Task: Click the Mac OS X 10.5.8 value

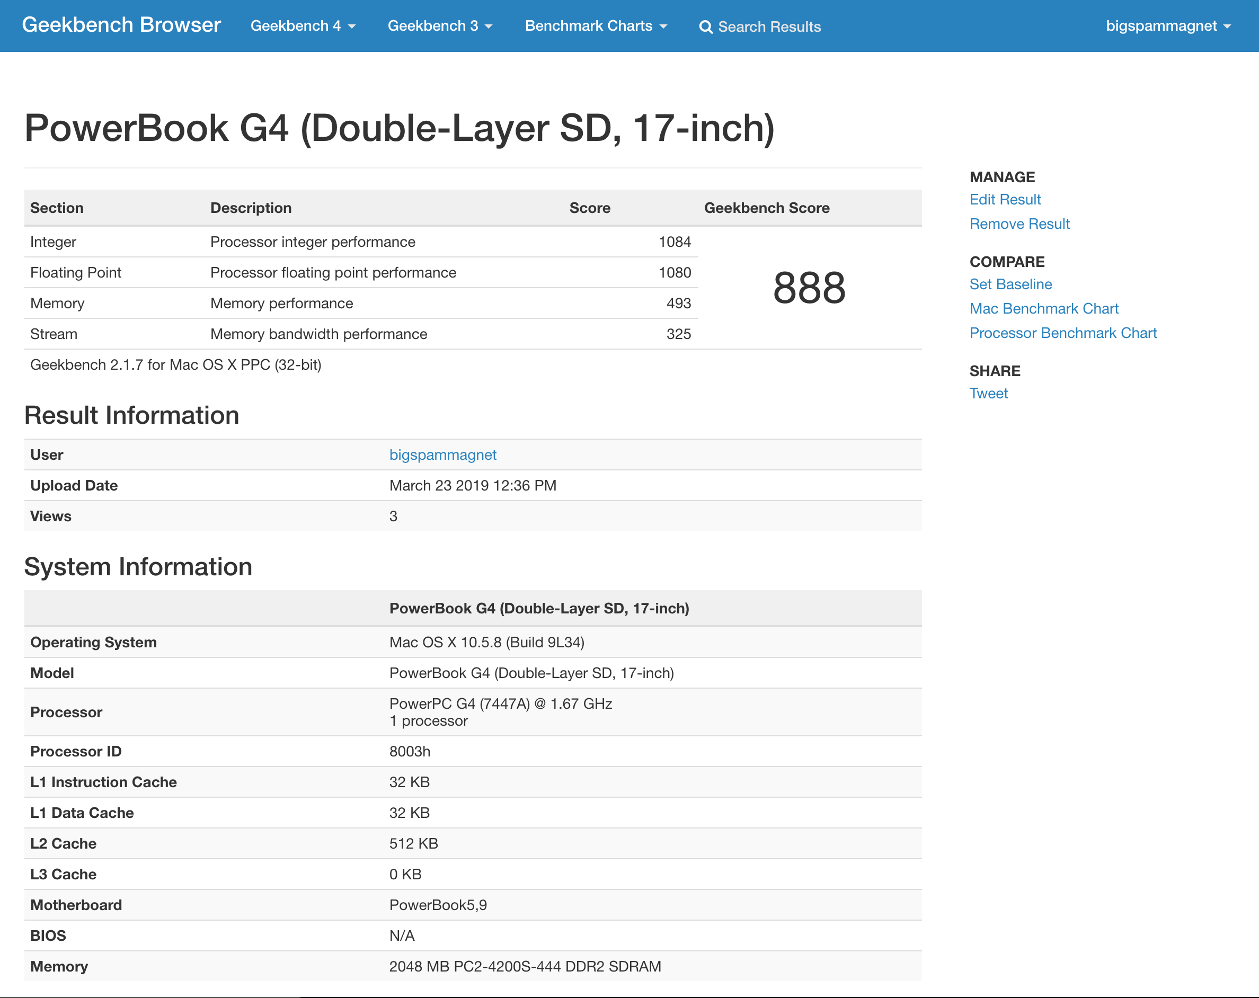Action: [x=486, y=643]
